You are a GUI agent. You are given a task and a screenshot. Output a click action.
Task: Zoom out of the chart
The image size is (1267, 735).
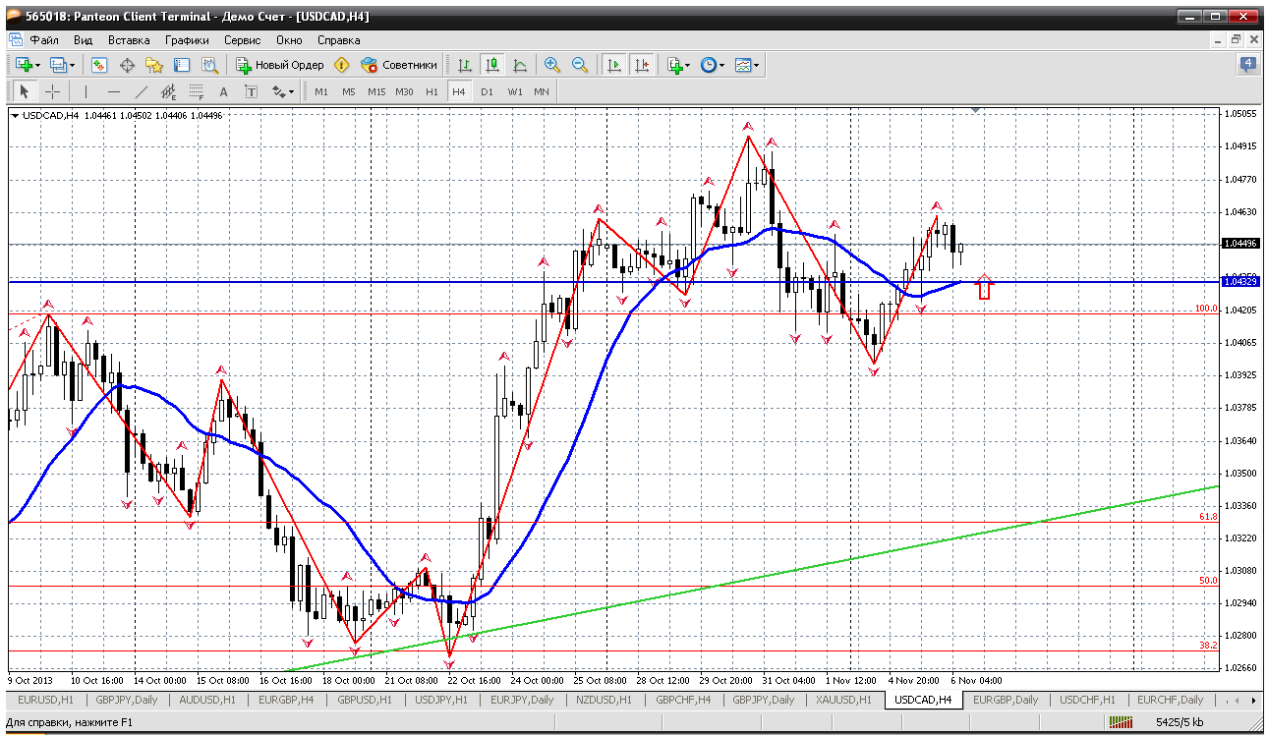coord(580,65)
